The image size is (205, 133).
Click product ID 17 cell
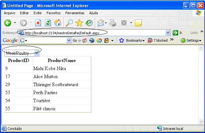pyautogui.click(x=19, y=77)
